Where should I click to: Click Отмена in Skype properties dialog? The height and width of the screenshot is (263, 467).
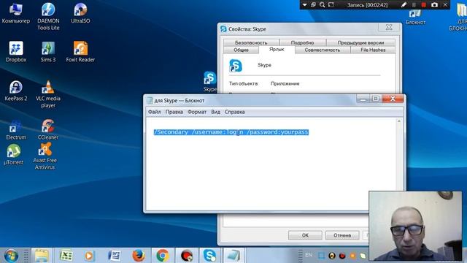[342, 235]
